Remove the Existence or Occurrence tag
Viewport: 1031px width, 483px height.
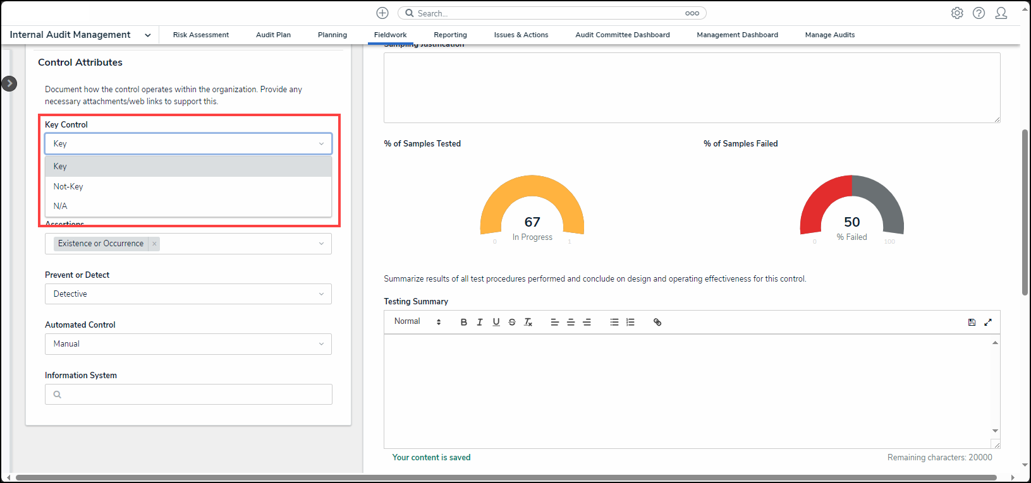pos(154,244)
